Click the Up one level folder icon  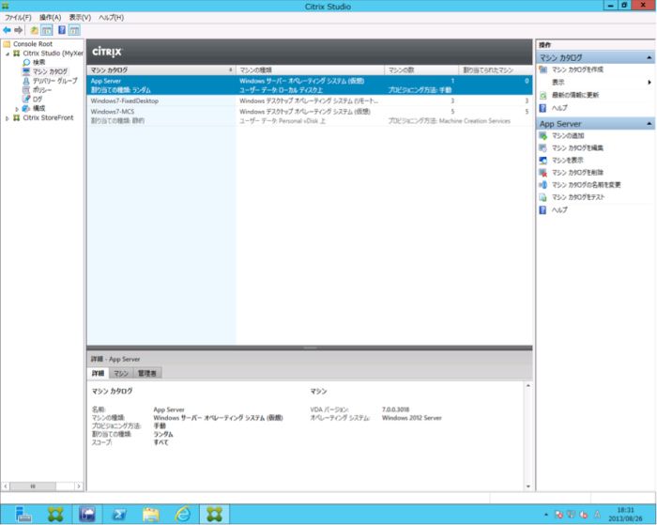(x=35, y=30)
